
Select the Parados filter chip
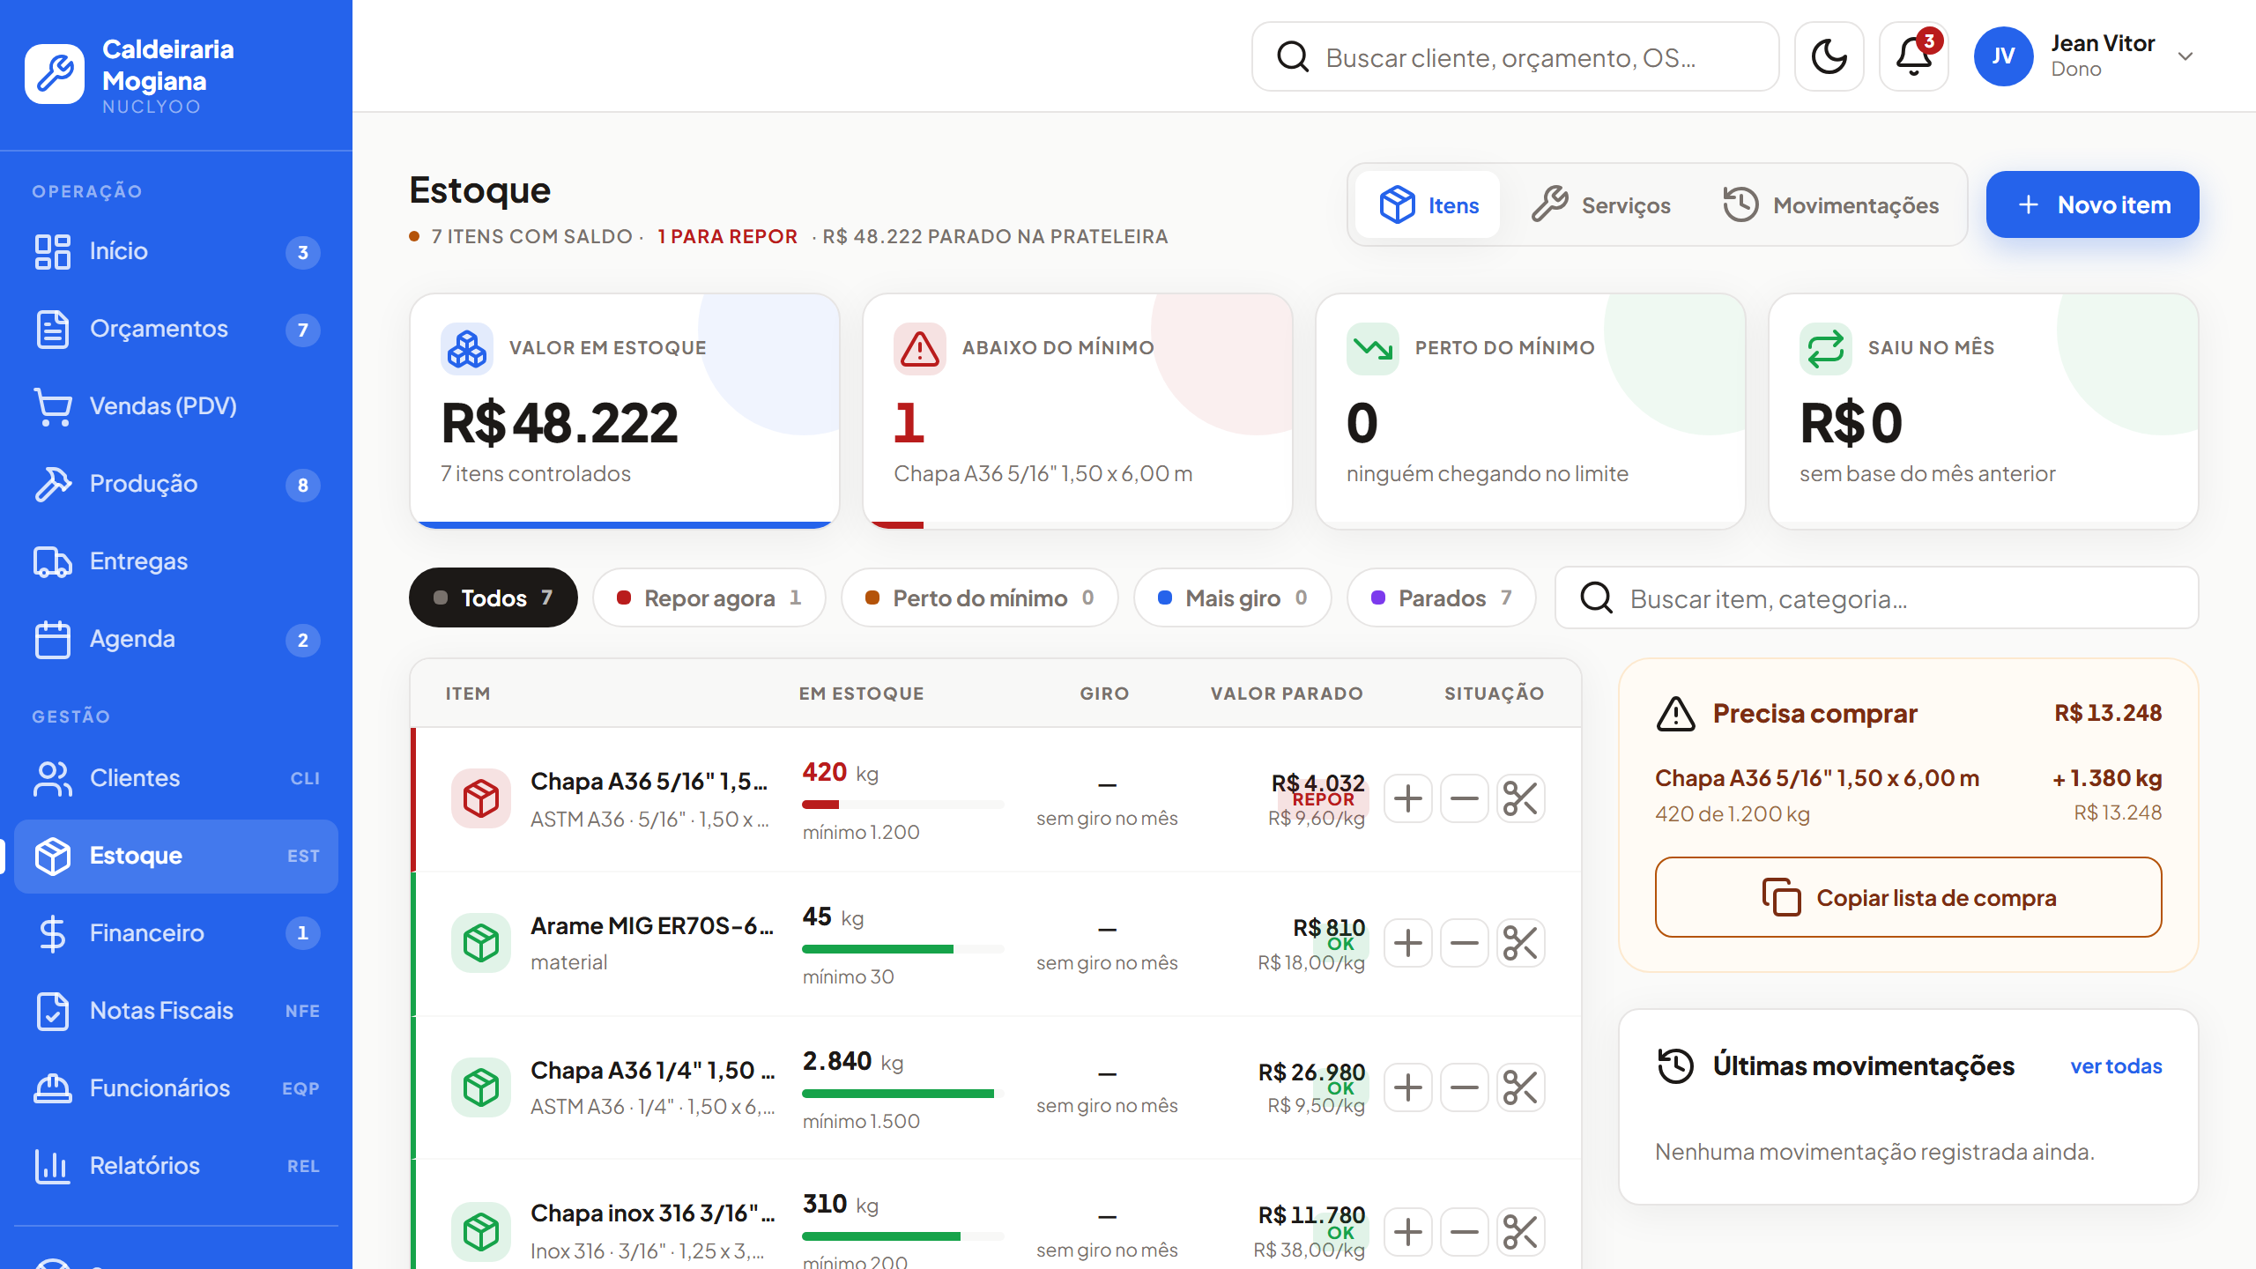point(1441,597)
